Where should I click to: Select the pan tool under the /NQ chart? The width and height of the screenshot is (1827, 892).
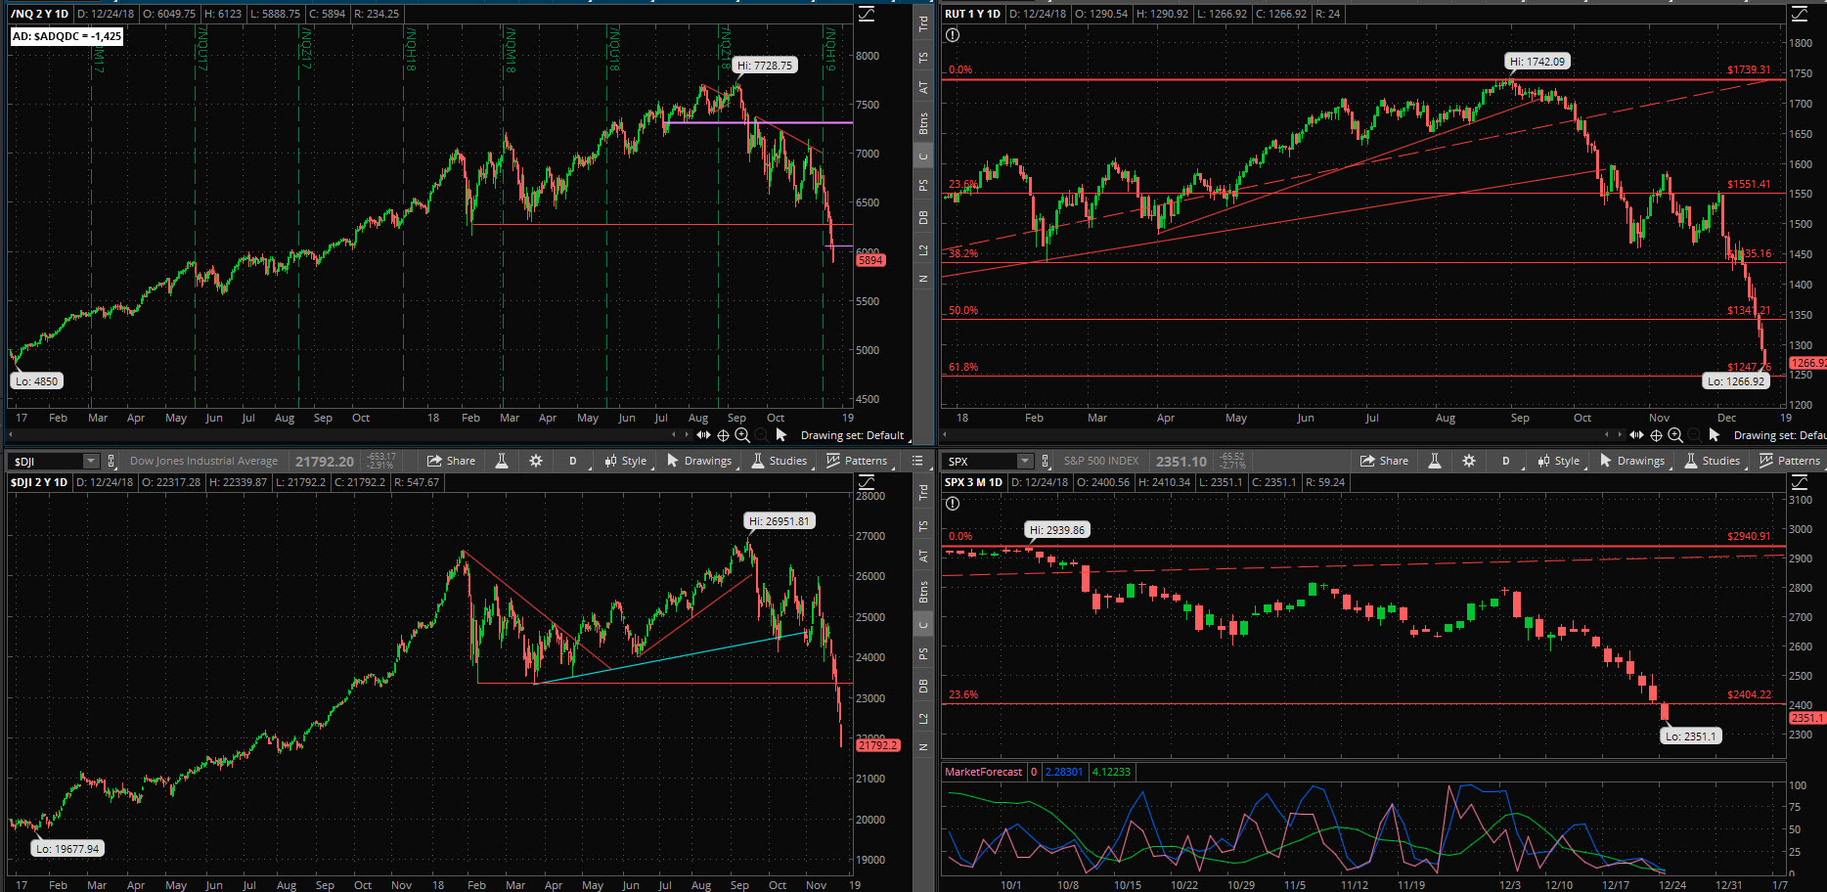(x=703, y=435)
